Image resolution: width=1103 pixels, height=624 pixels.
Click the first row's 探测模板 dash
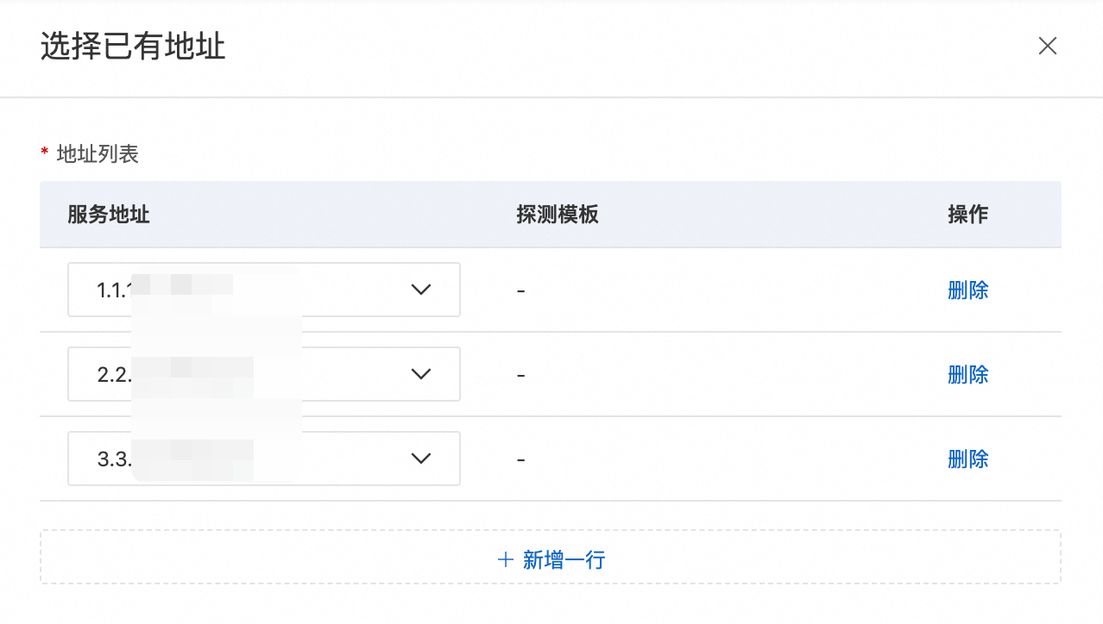click(x=521, y=290)
